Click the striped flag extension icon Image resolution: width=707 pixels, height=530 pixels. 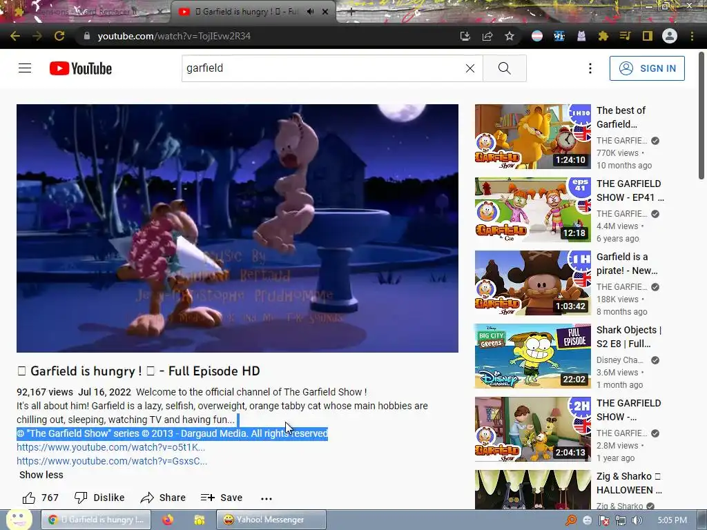coord(537,36)
